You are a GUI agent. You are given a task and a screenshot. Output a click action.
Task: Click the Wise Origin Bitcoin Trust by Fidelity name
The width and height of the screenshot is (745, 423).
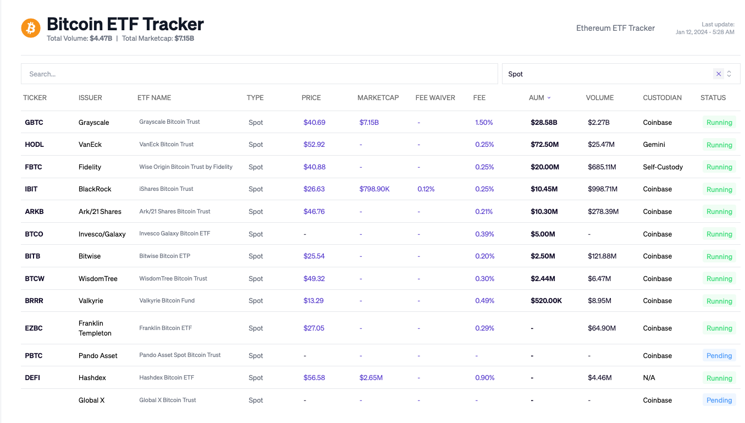tap(186, 167)
